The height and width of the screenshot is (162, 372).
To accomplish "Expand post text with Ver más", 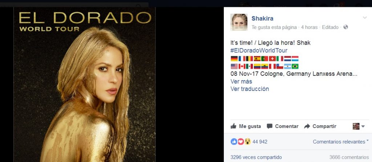I will pos(241,82).
